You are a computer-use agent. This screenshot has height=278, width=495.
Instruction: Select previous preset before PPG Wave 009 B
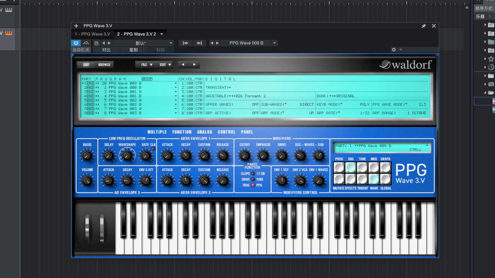coord(212,43)
